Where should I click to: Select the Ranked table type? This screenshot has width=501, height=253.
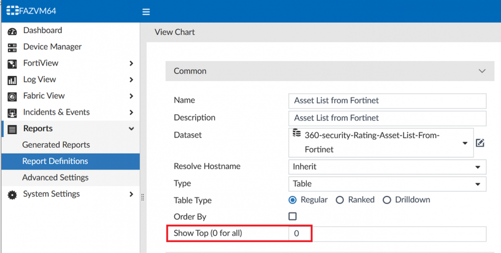coord(340,200)
